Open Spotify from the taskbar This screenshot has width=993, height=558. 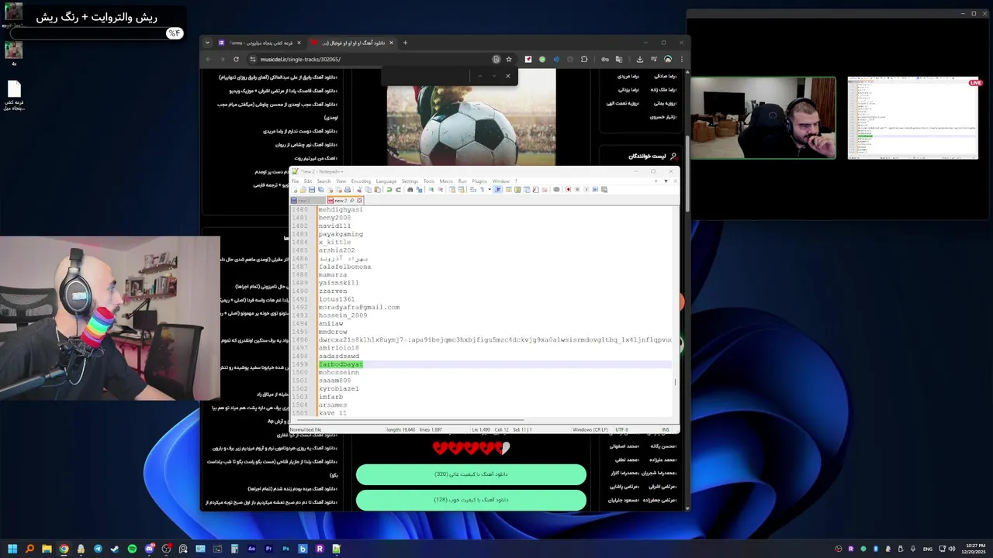pos(132,549)
